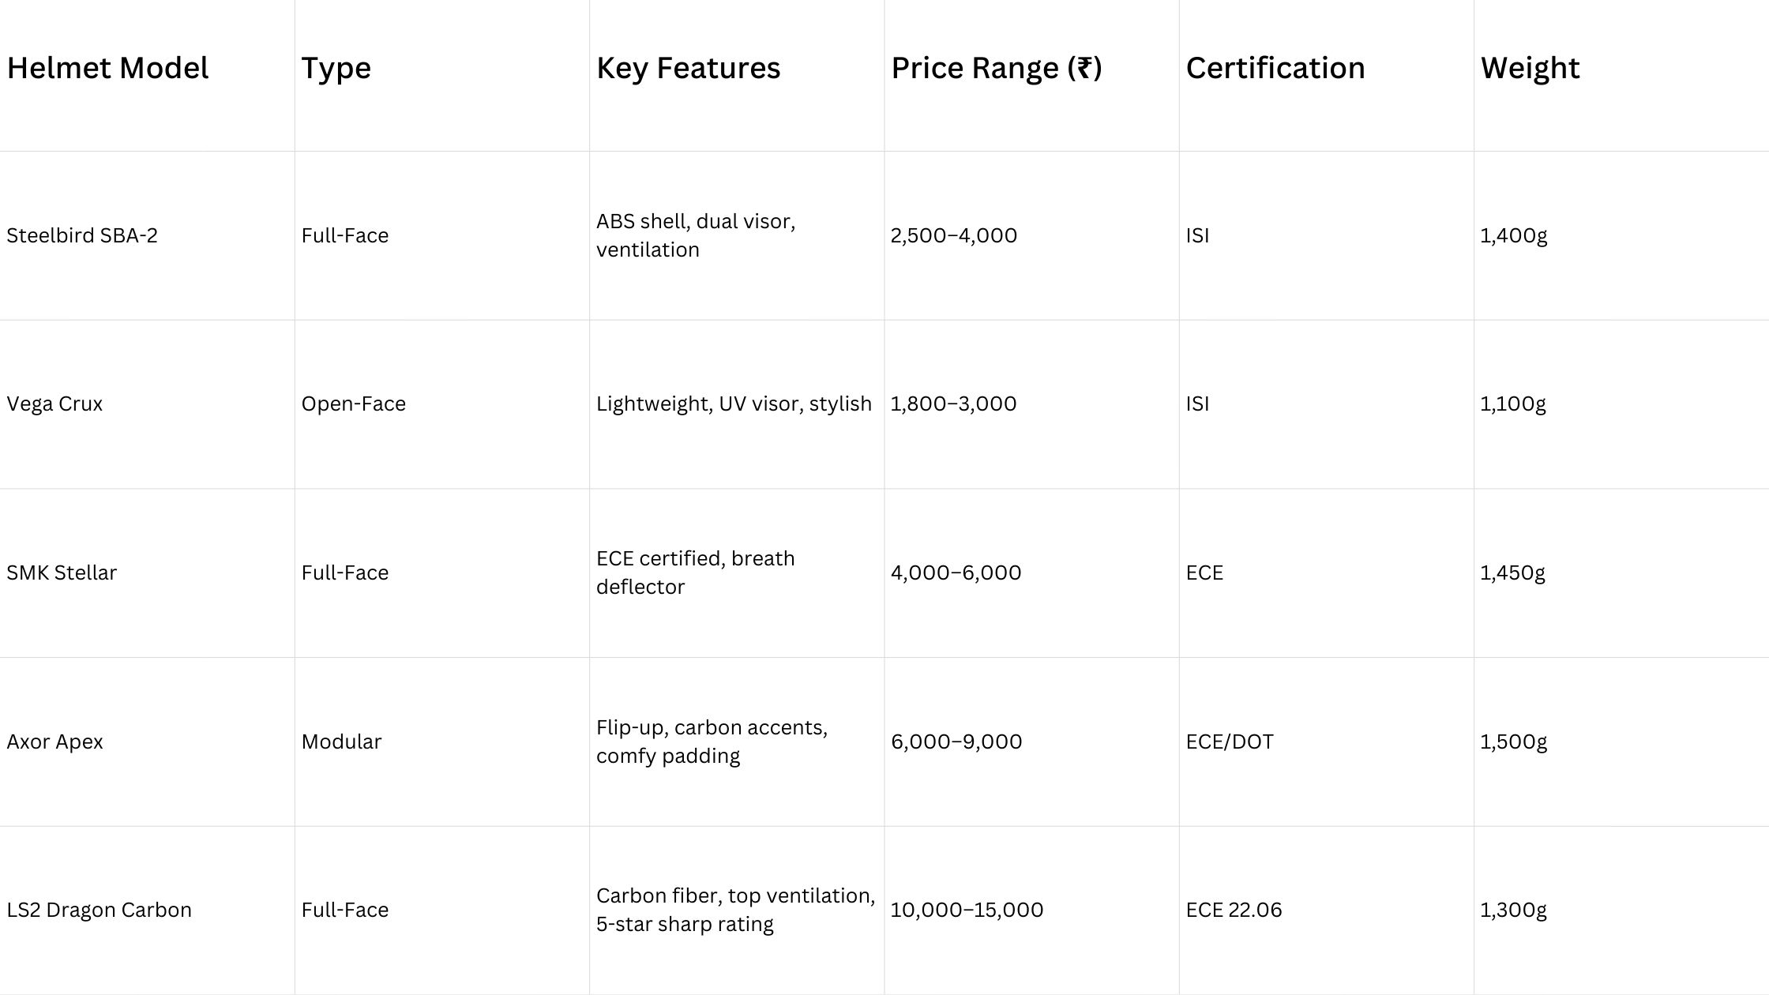1769x995 pixels.
Task: Select the ABS shell, dual visor features cell
Action: pyautogui.click(x=695, y=235)
